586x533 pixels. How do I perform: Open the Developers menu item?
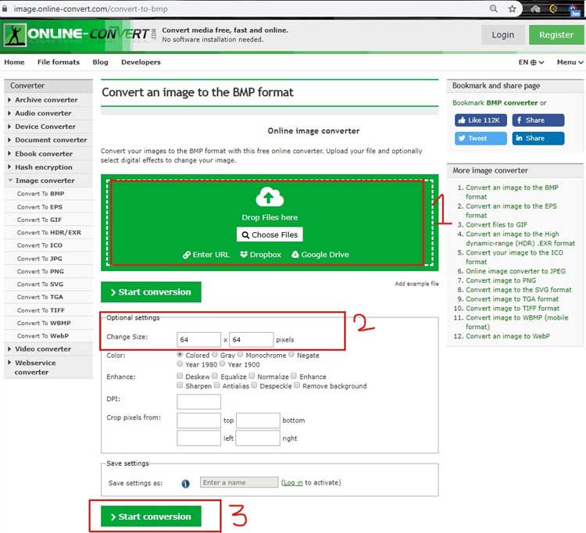pyautogui.click(x=141, y=63)
